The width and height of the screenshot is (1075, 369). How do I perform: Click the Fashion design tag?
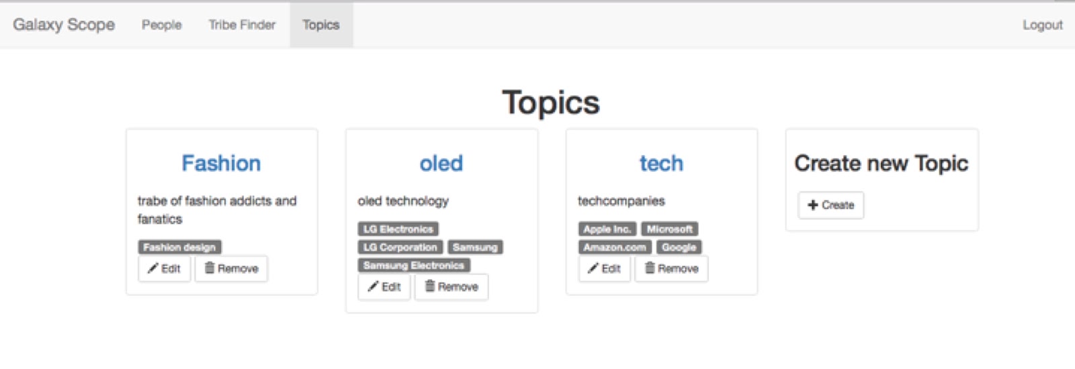[179, 247]
